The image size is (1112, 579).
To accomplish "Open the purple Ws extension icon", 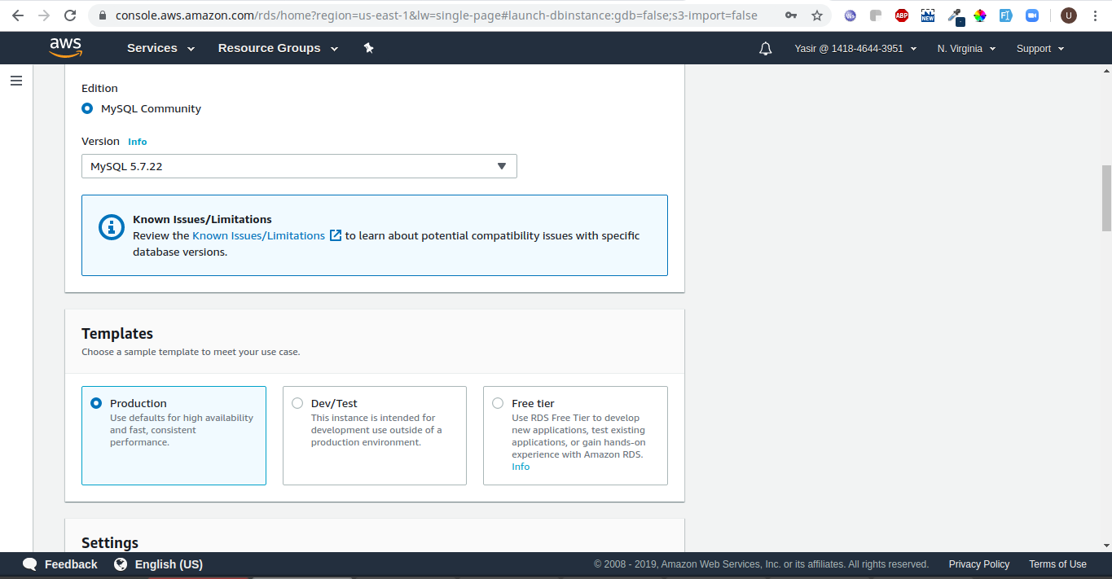I will click(x=850, y=15).
